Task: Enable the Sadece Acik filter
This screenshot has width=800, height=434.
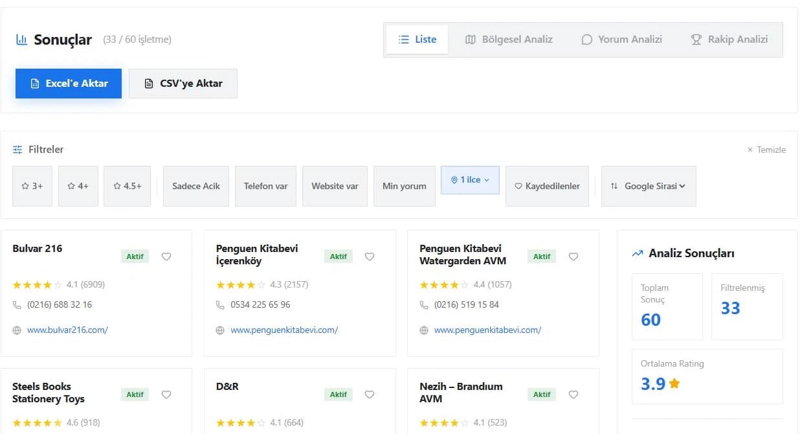Action: (x=196, y=186)
